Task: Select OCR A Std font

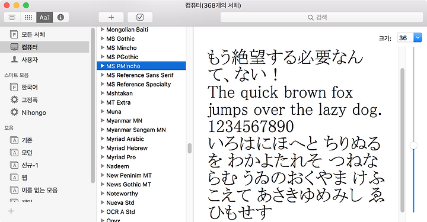Action: point(141,211)
